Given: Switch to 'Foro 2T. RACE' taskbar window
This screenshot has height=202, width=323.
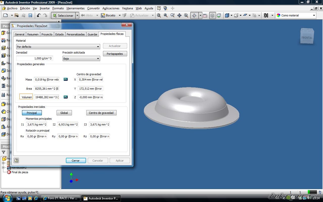Looking at the screenshot, I should [61, 198].
